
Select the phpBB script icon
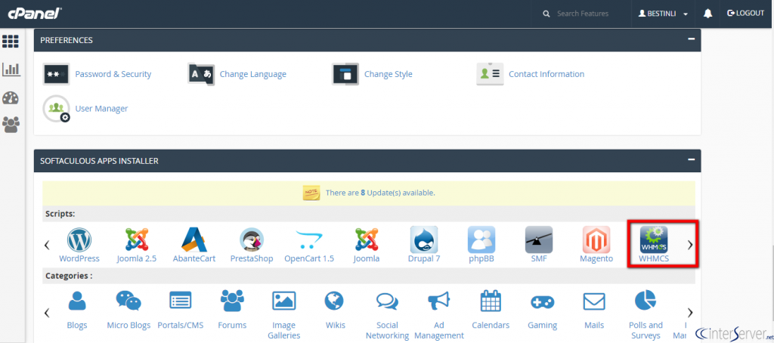pyautogui.click(x=481, y=239)
